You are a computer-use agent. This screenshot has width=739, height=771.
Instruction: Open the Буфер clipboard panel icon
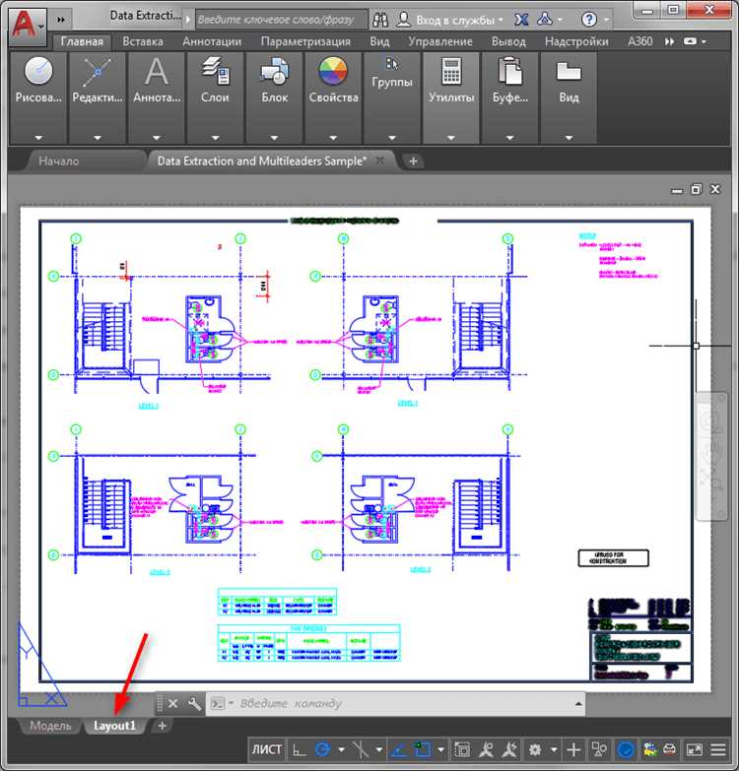click(509, 72)
